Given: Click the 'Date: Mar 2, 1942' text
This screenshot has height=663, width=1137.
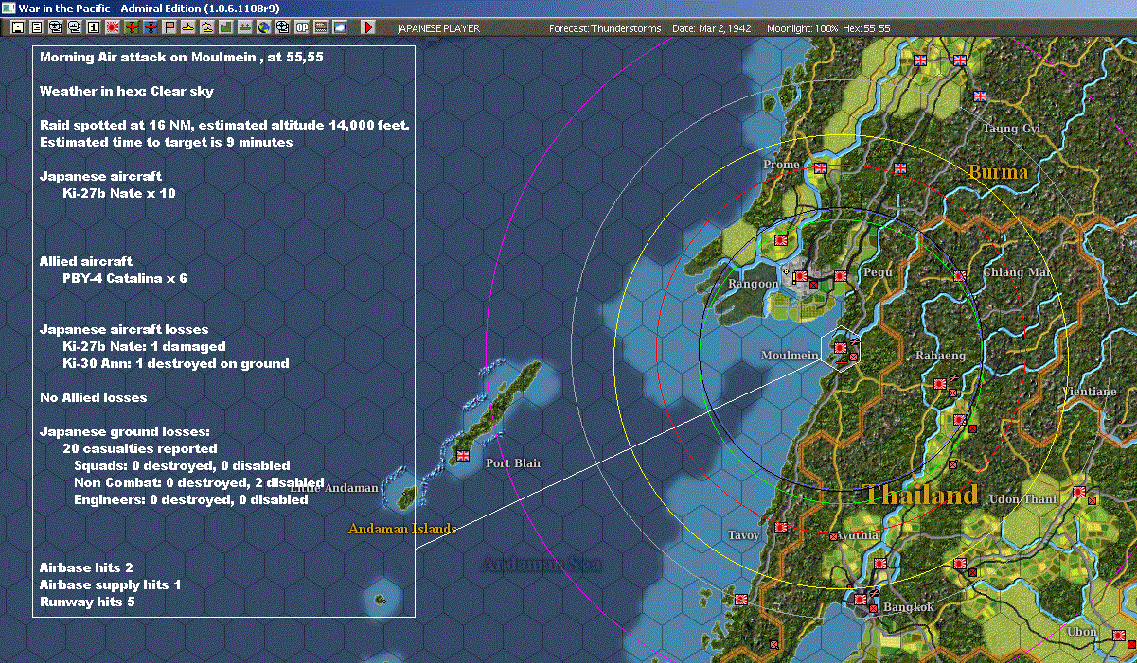Looking at the screenshot, I should click(711, 28).
